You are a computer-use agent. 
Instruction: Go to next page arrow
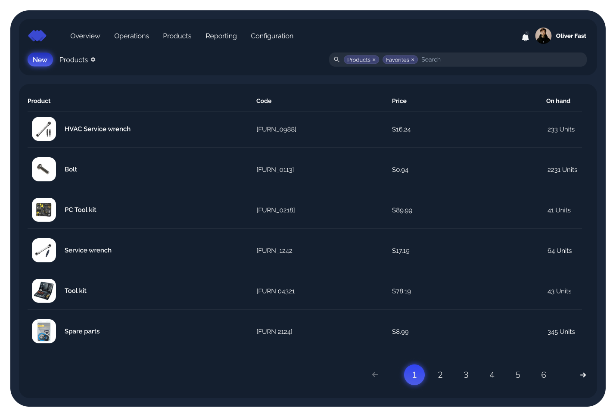(x=583, y=375)
